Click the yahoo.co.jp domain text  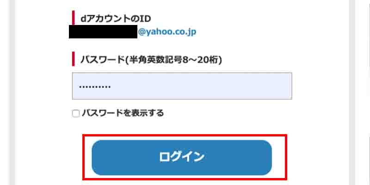170,31
